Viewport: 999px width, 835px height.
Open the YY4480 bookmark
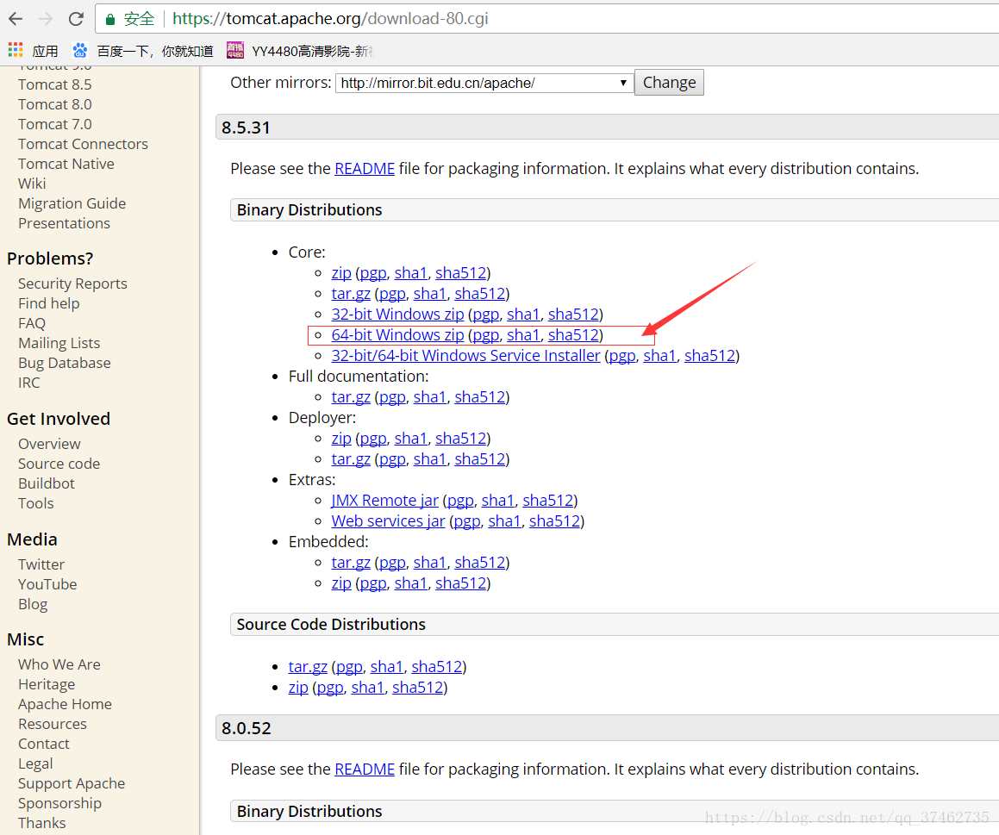pos(299,50)
